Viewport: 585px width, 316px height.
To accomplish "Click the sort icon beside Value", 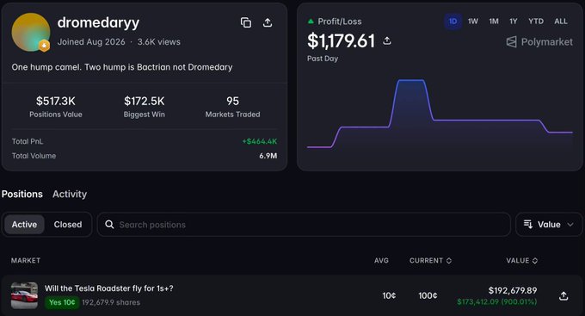I will point(528,224).
